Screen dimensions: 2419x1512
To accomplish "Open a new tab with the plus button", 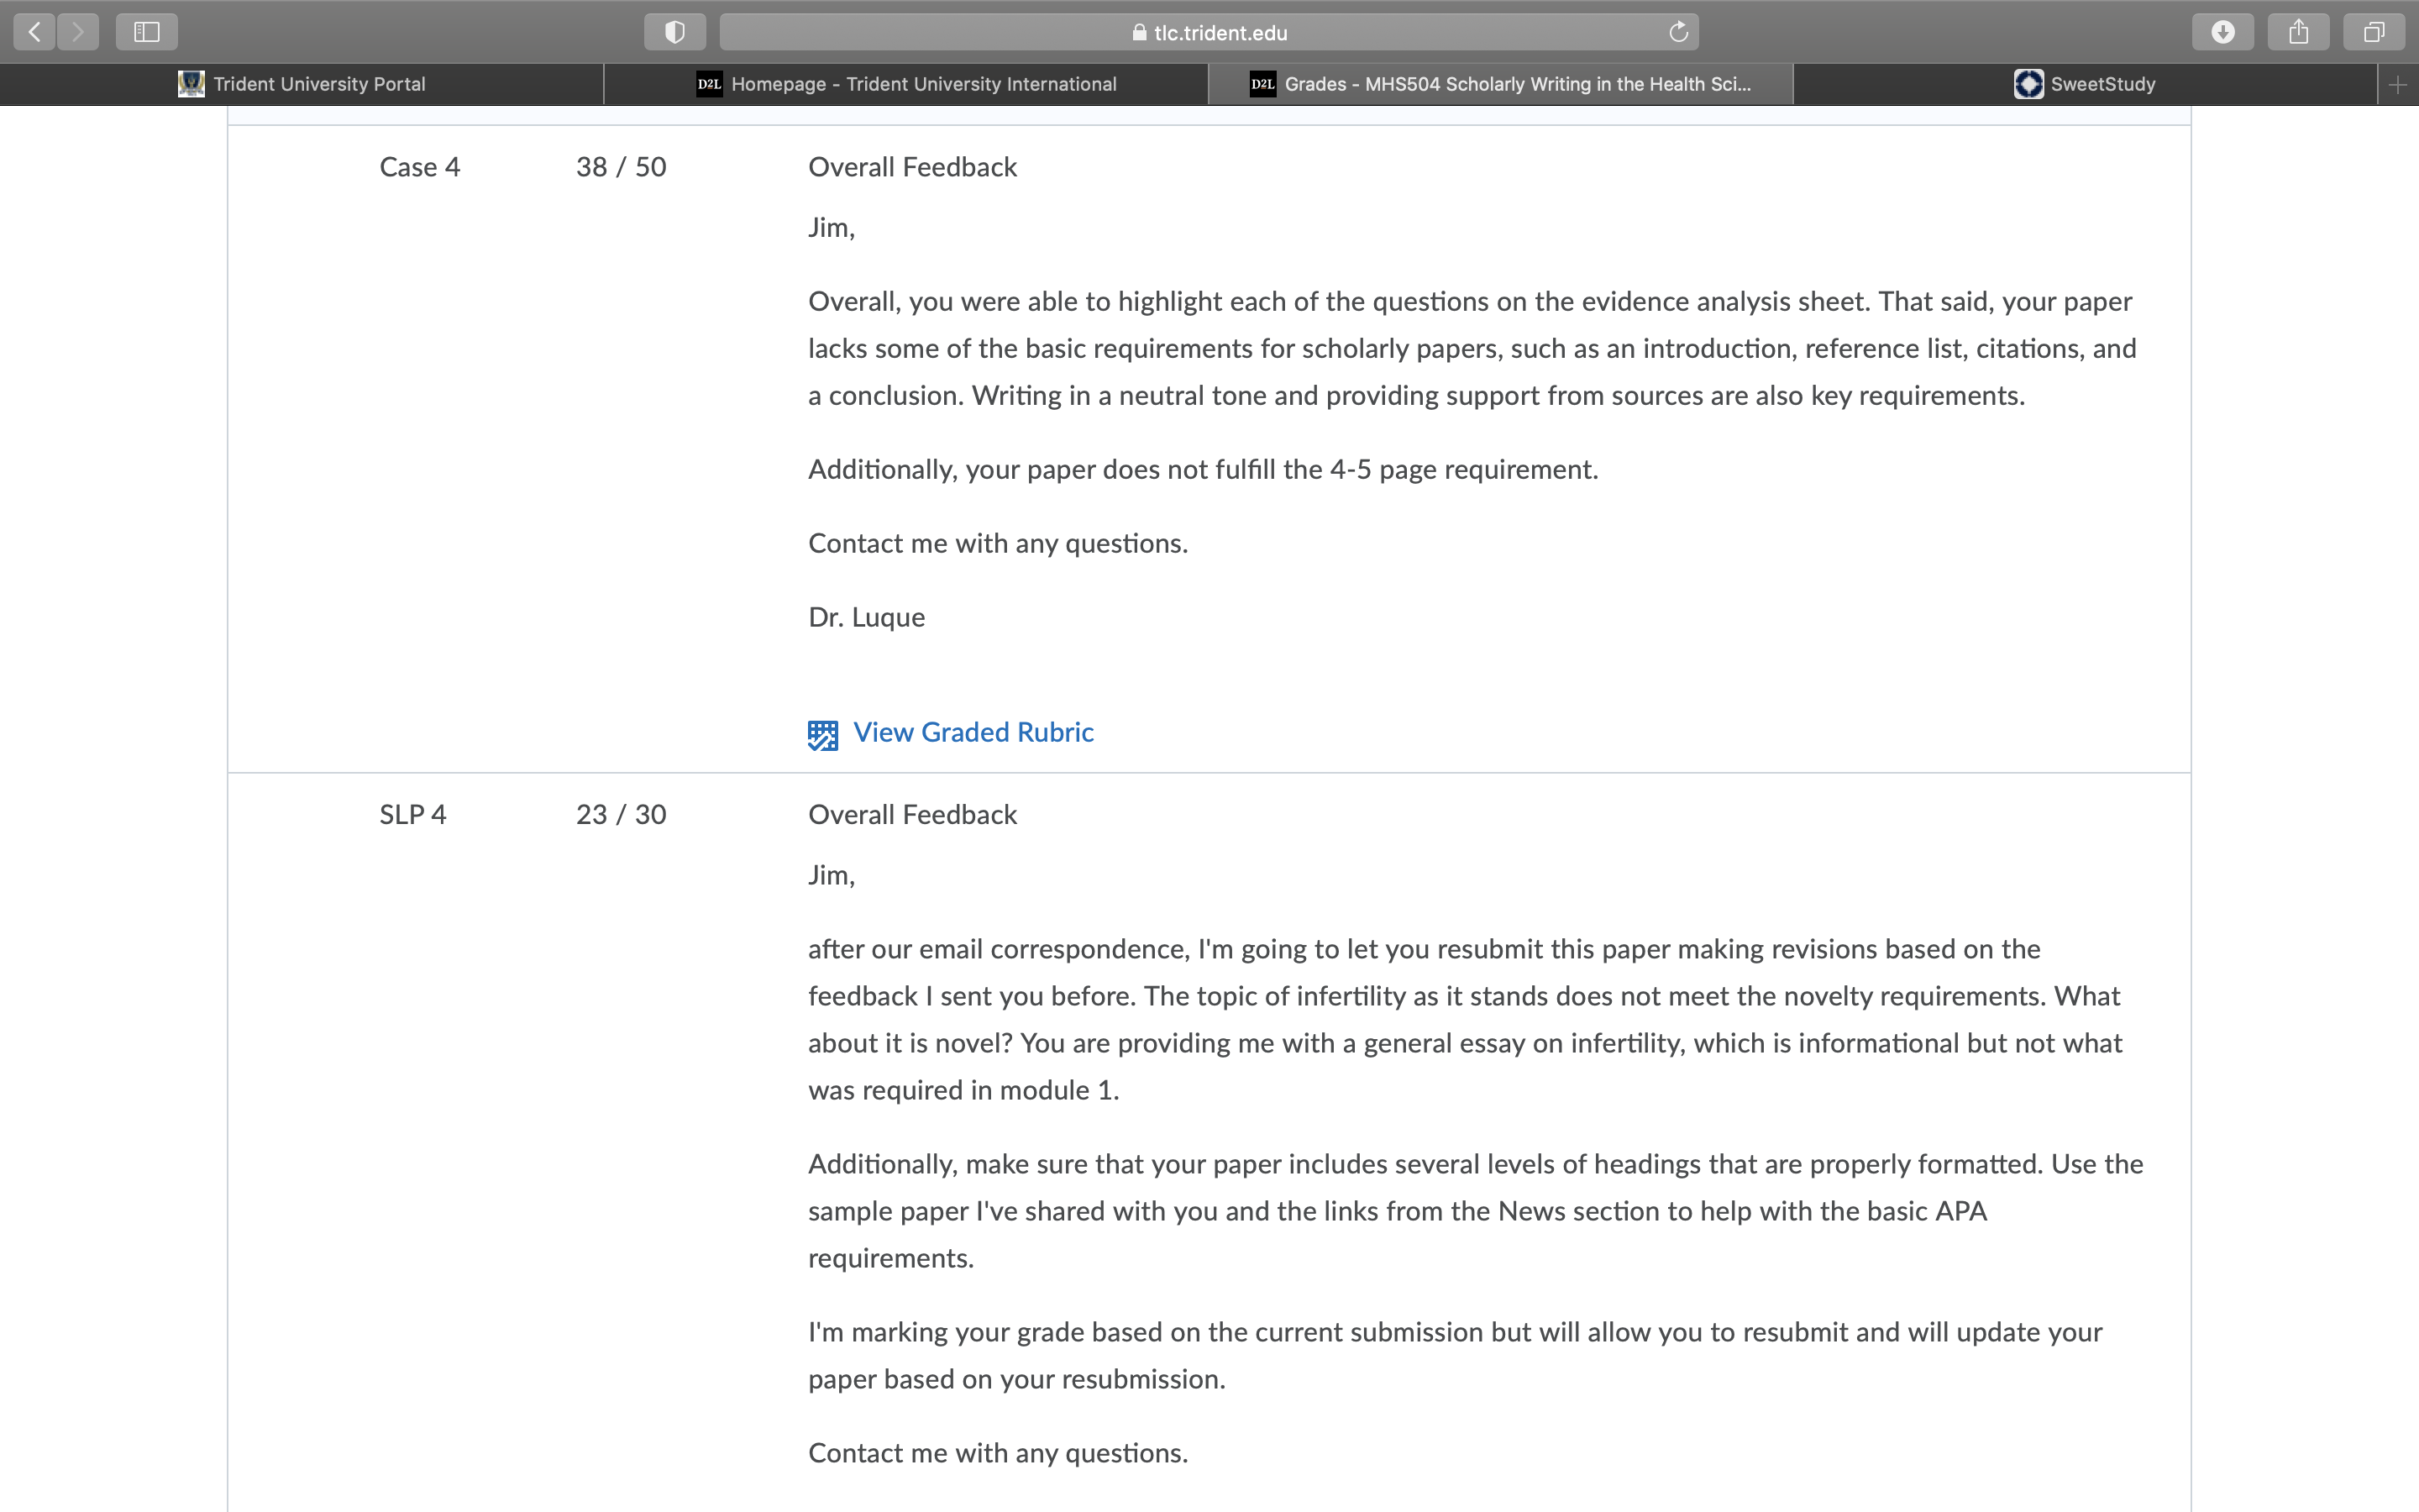I will pos(2397,85).
